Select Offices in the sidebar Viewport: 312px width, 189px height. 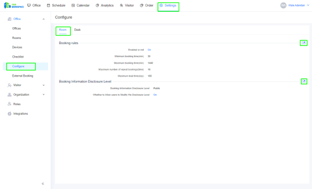click(17, 29)
